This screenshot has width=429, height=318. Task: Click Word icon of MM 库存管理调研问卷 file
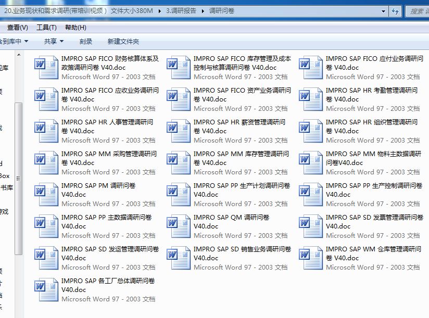(x=179, y=163)
